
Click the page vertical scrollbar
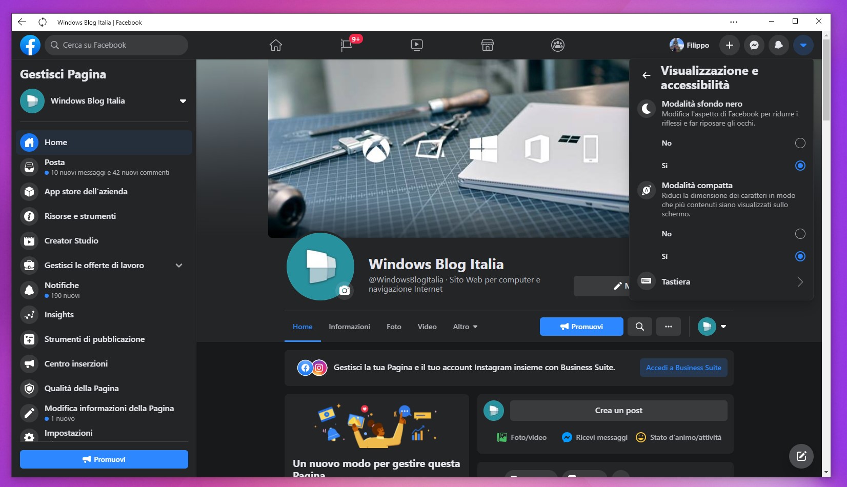click(x=826, y=80)
